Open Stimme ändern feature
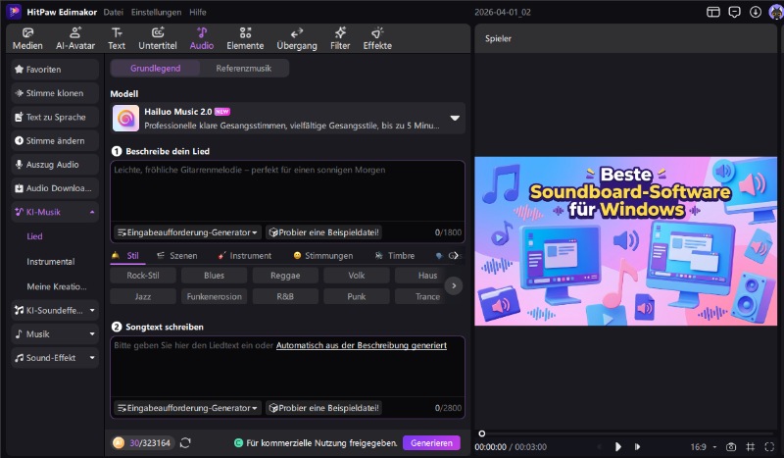The height and width of the screenshot is (458, 784). pyautogui.click(x=55, y=140)
